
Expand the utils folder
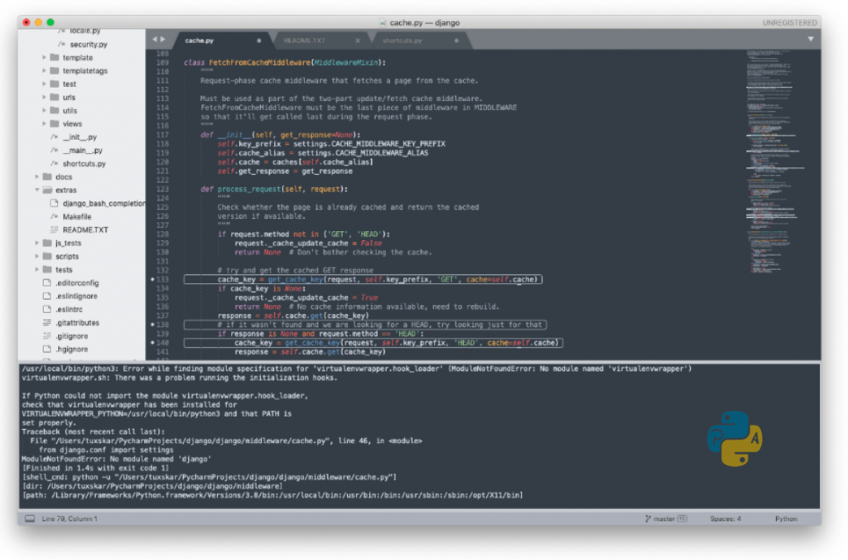(x=45, y=110)
